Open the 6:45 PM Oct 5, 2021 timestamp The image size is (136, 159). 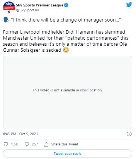click(20, 134)
